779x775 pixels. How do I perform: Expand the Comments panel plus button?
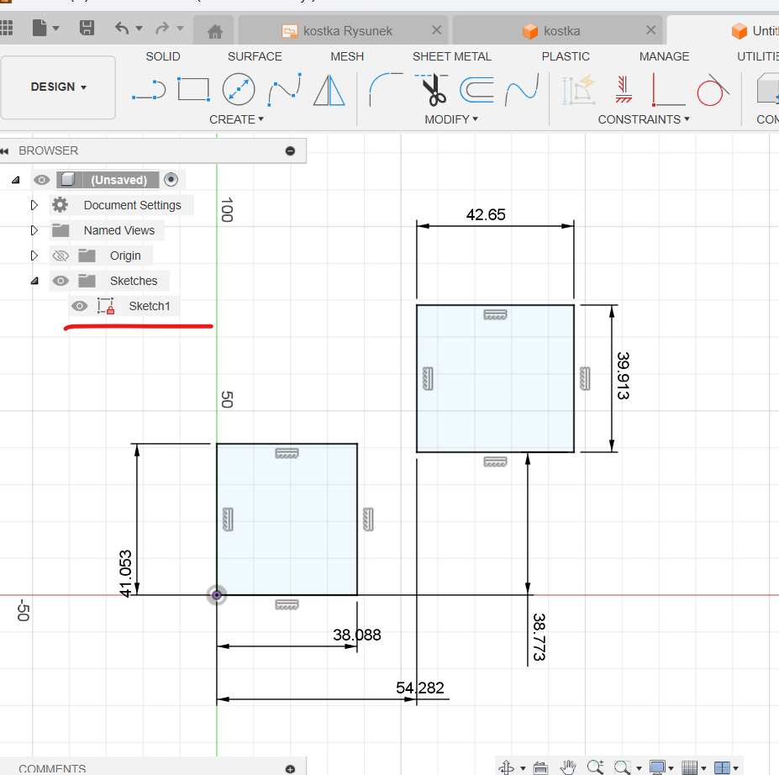290,769
